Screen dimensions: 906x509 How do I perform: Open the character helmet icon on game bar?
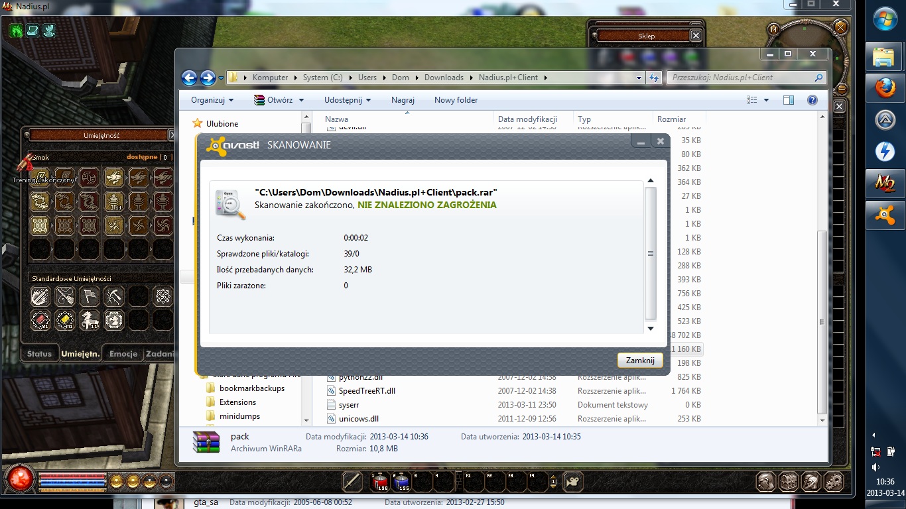tap(766, 482)
